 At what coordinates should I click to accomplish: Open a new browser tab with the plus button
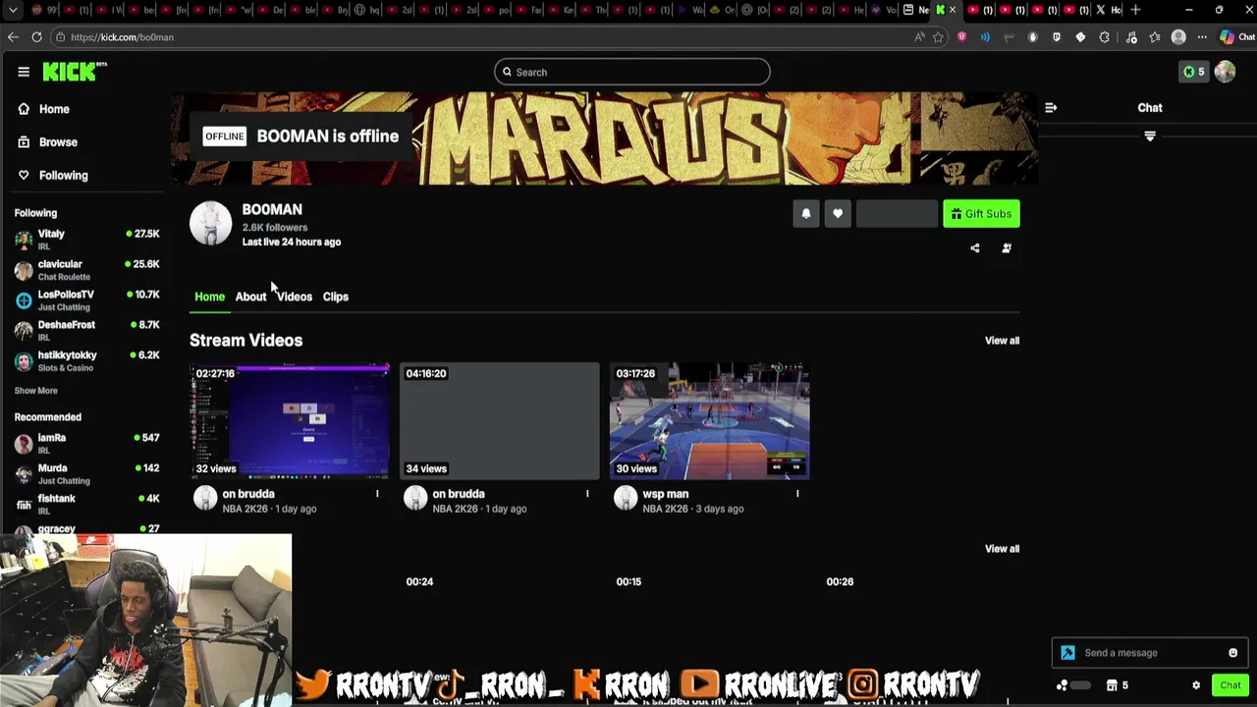[1135, 10]
